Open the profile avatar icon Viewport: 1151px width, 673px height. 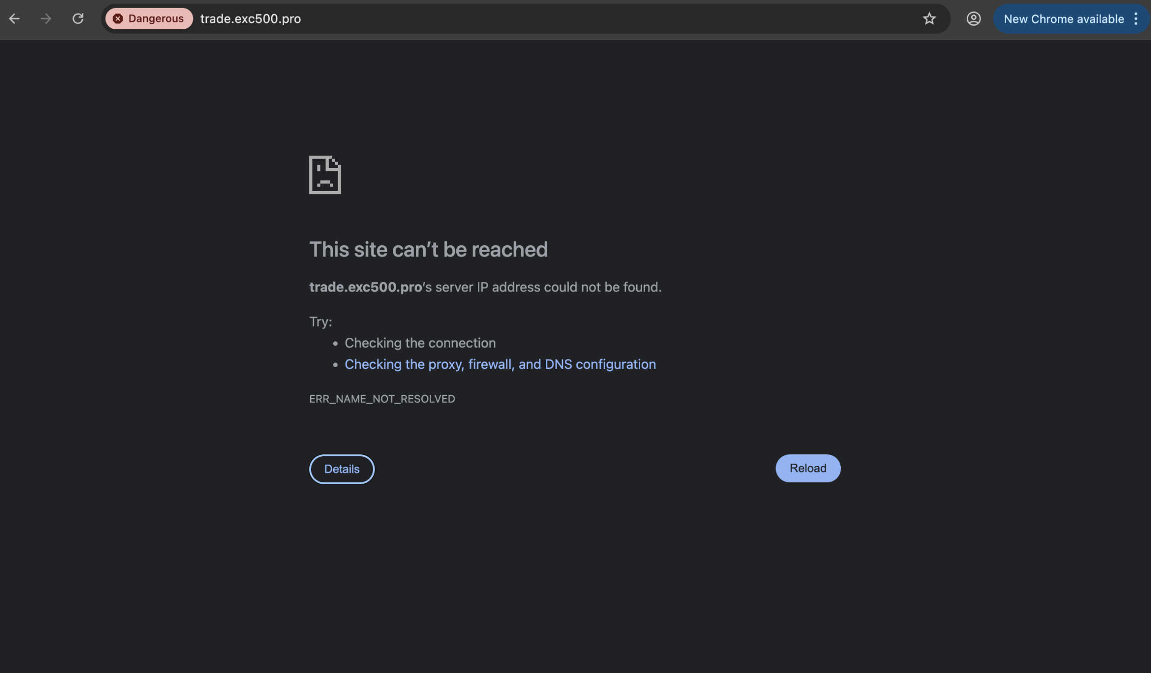click(973, 19)
